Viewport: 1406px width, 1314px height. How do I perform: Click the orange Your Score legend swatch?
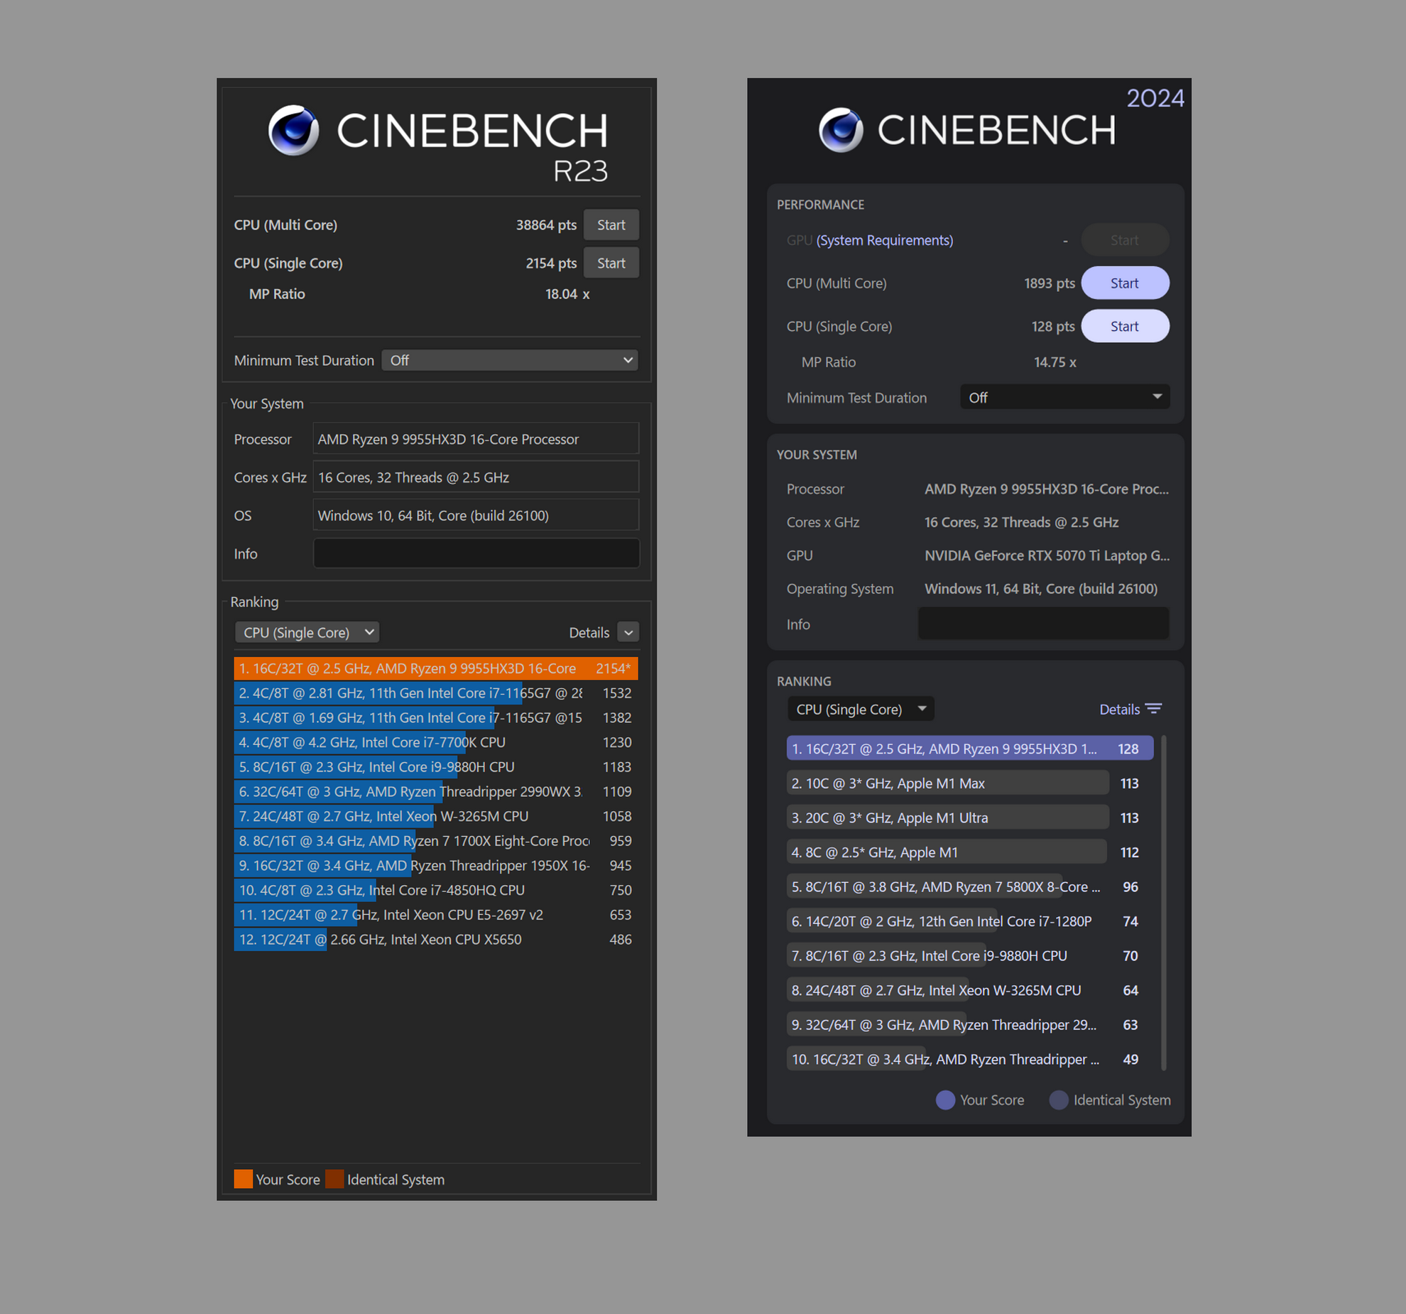tap(243, 1179)
